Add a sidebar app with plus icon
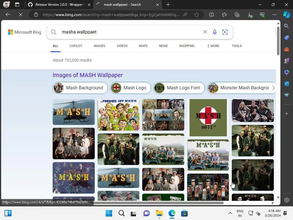Image resolution: width=293 pixels, height=220 pixels. tap(286, 113)
